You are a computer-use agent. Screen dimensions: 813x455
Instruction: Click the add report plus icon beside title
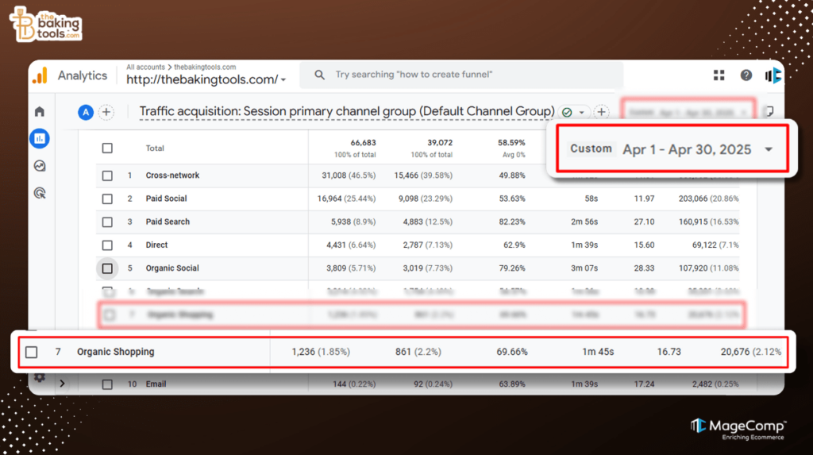tap(602, 112)
